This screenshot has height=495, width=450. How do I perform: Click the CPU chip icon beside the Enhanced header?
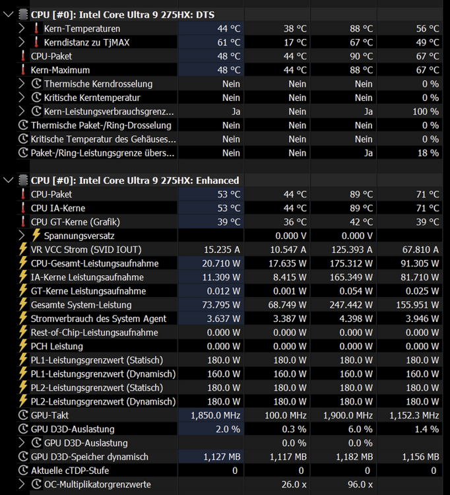click(22, 180)
